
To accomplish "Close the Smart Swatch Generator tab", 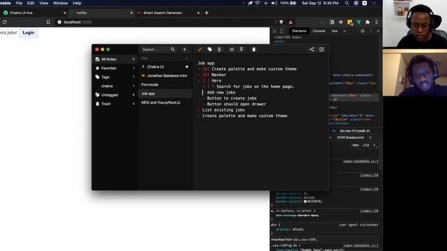I will coord(198,13).
